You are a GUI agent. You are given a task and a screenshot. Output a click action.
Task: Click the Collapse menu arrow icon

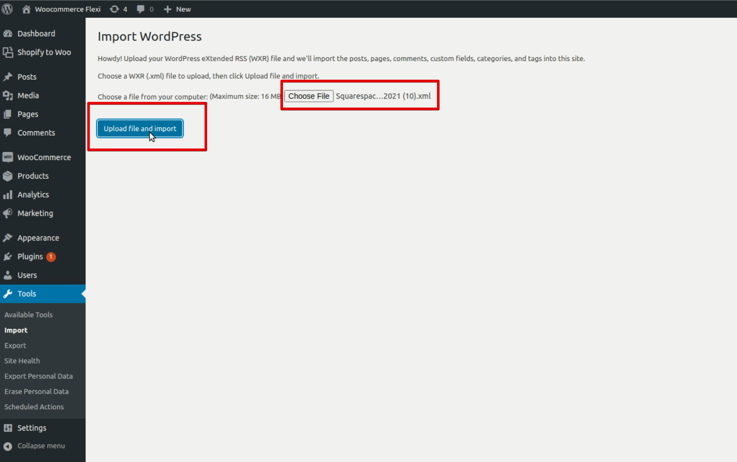tap(8, 446)
